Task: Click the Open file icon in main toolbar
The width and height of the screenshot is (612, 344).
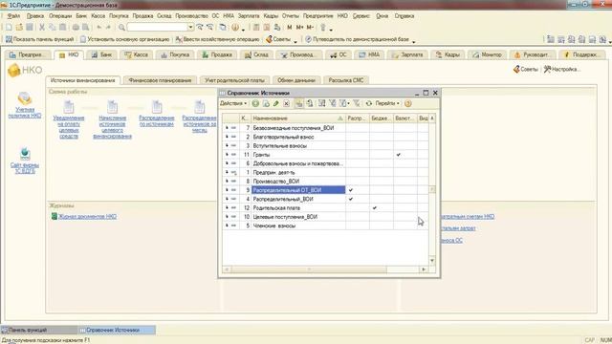Action: point(19,28)
